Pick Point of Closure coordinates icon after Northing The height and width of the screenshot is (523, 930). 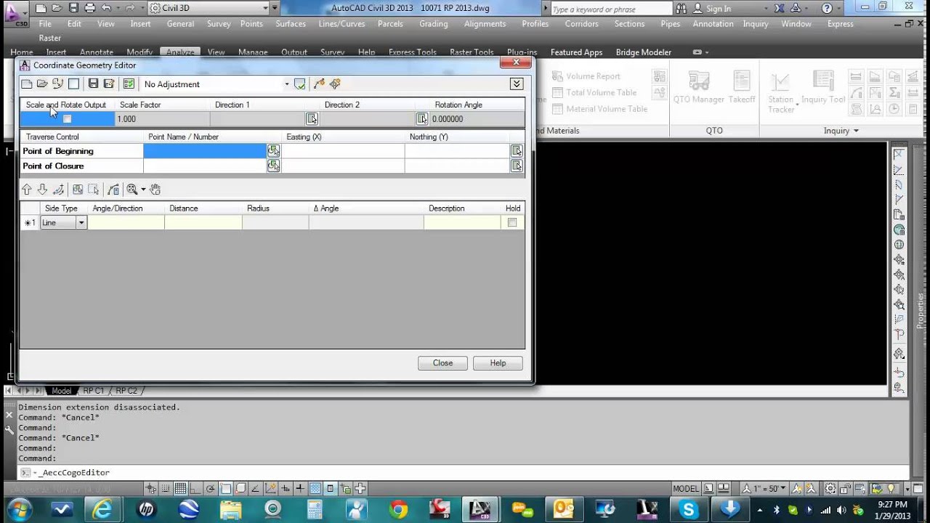[517, 166]
